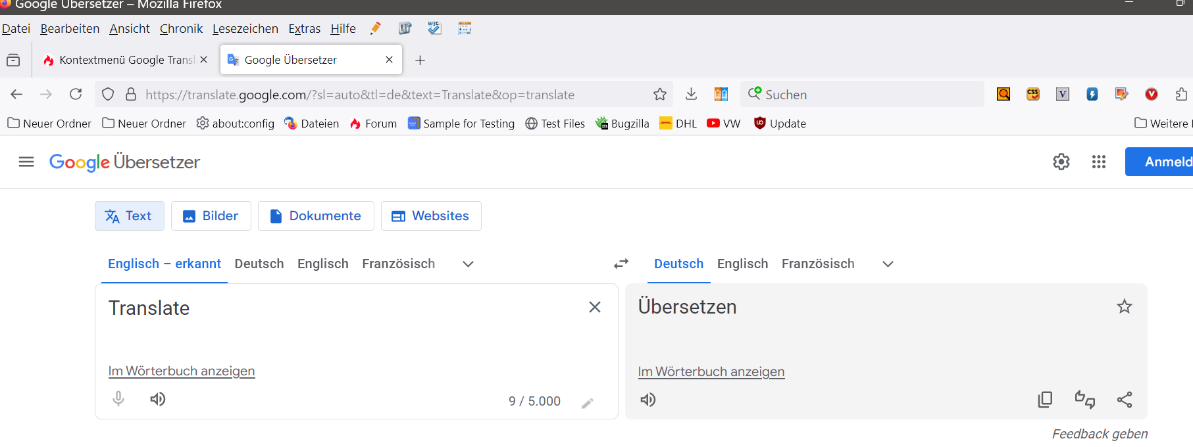Open the Datei menu
This screenshot has width=1193, height=447.
tap(16, 28)
